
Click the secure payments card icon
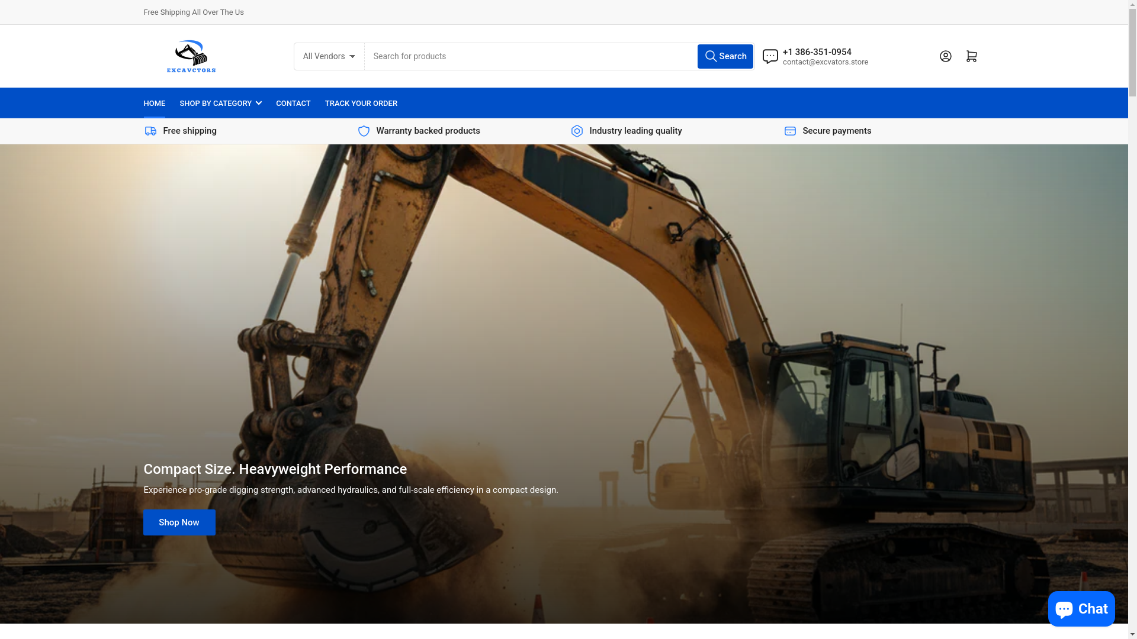pos(790,131)
